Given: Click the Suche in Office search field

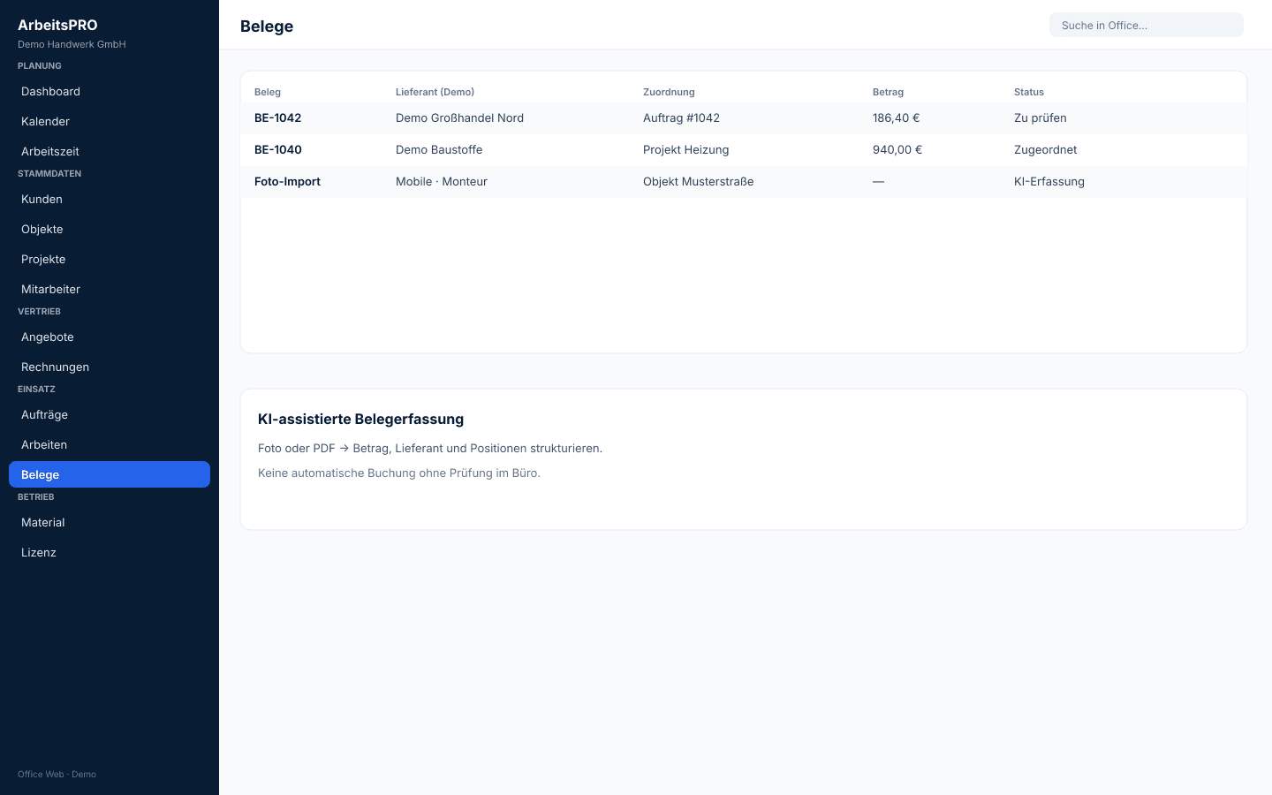Looking at the screenshot, I should click(1147, 26).
